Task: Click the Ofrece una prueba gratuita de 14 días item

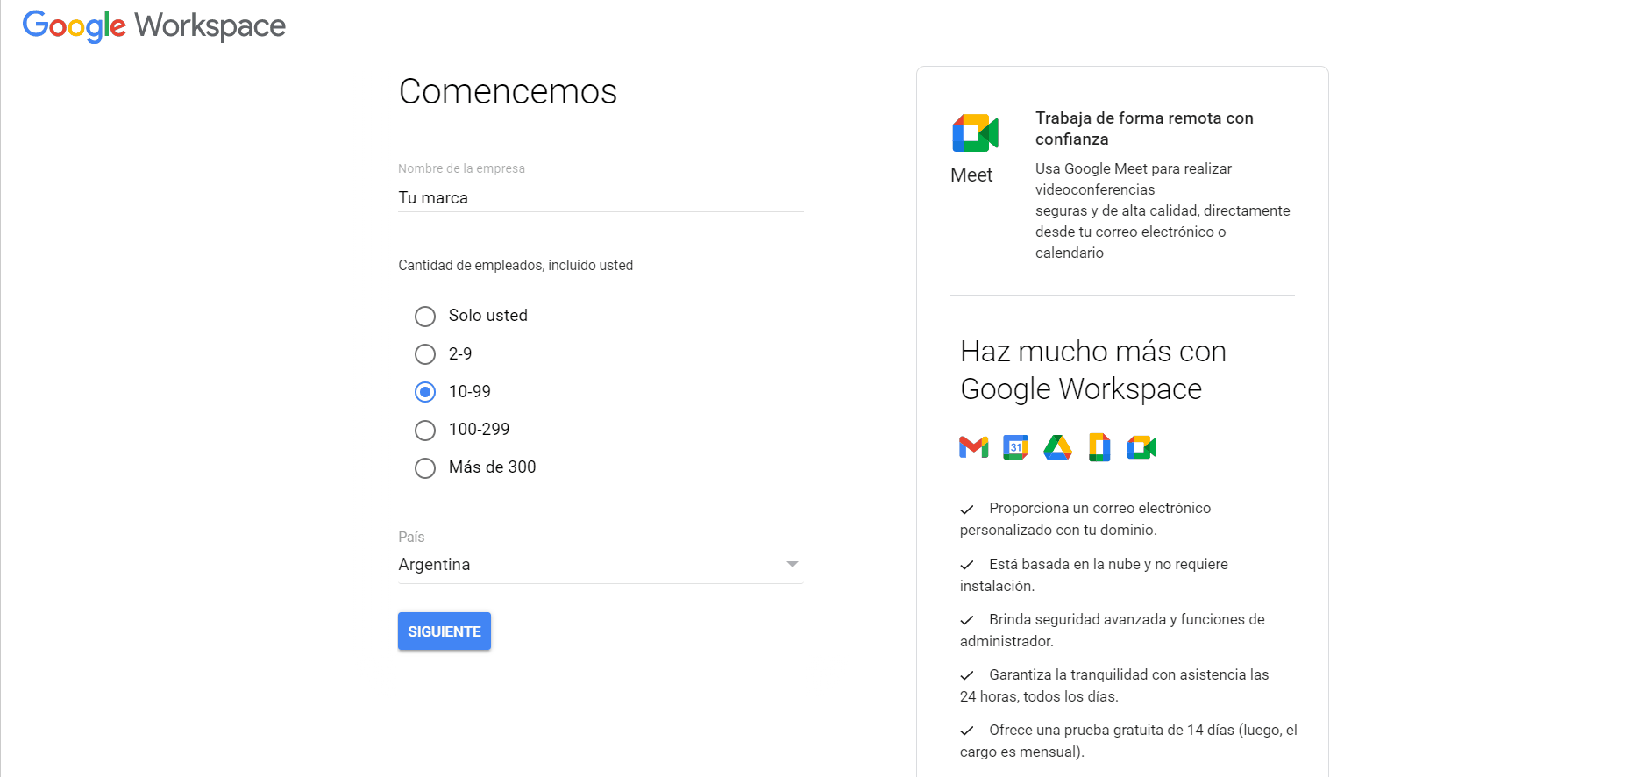Action: [x=1128, y=740]
